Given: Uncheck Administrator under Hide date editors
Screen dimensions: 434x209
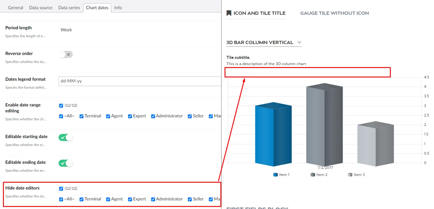Looking at the screenshot, I should (x=153, y=199).
